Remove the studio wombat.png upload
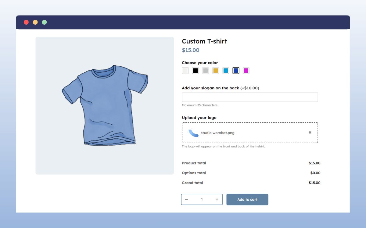 [x=310, y=132]
